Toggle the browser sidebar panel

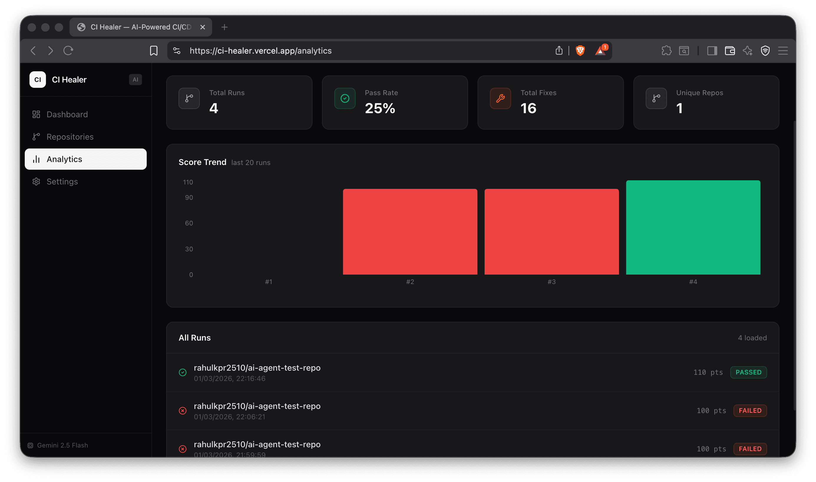(712, 51)
